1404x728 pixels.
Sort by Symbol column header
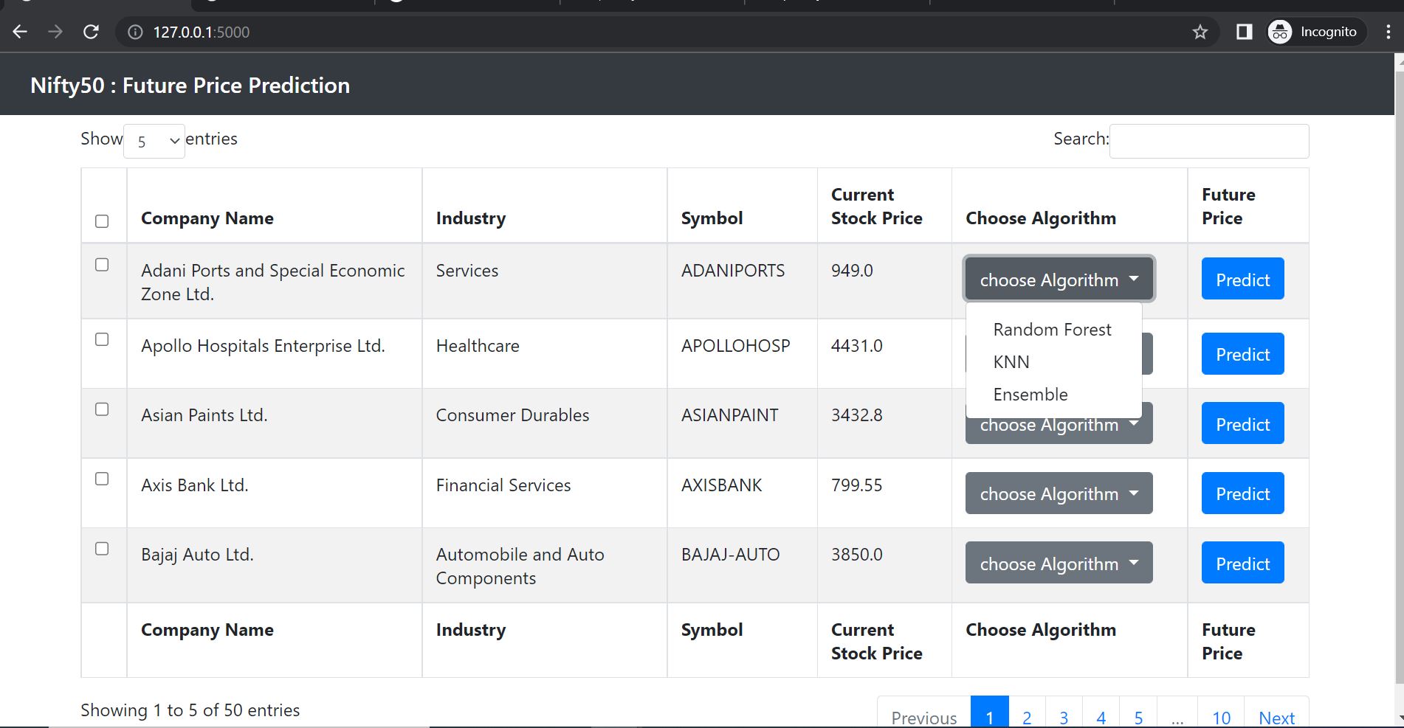[742, 206]
